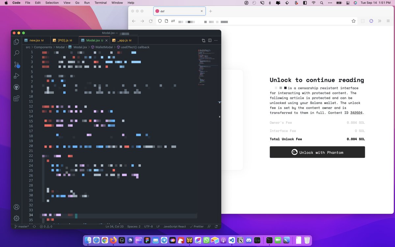Open the Terminal menu in menu bar
Screen dimensions: 395x247
(100, 3)
